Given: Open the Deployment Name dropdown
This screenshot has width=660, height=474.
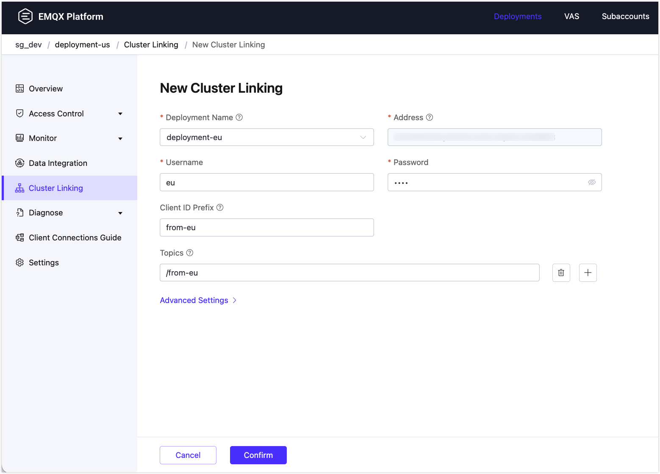Looking at the screenshot, I should coord(267,137).
